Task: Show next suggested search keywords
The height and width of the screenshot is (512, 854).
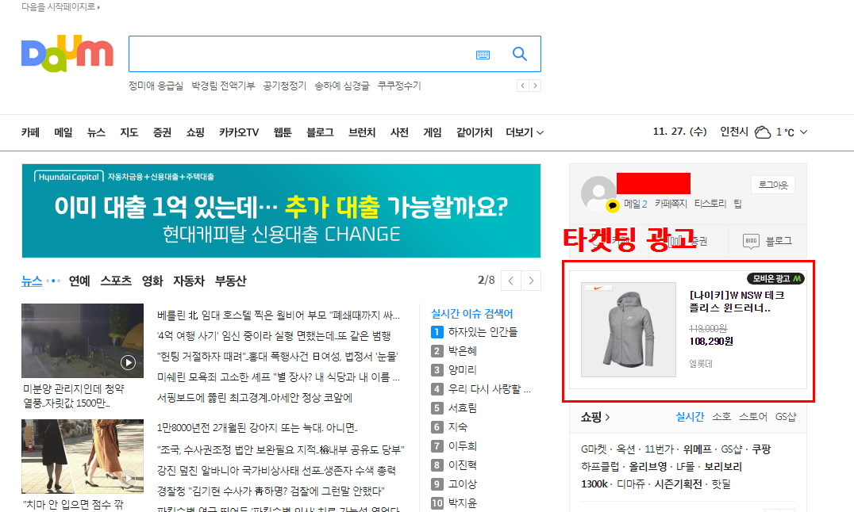Action: pos(535,86)
